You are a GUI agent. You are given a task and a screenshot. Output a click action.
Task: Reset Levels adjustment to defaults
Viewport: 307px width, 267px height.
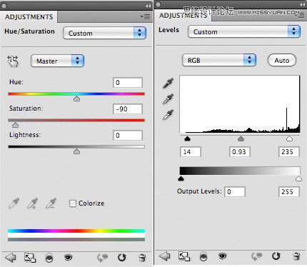[276, 256]
